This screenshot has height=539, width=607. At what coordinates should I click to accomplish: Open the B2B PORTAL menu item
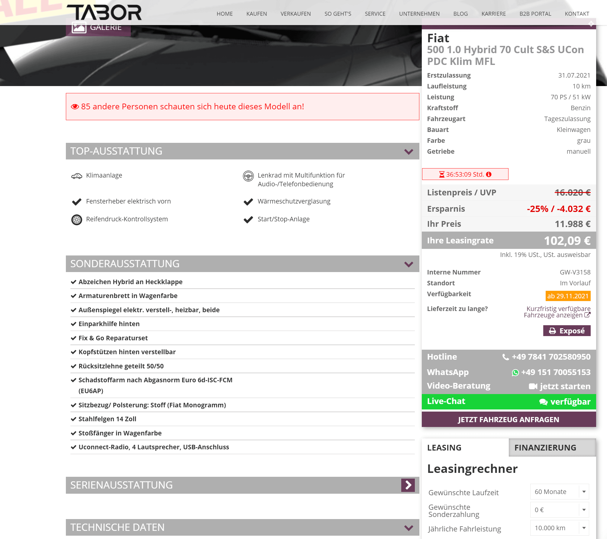point(535,14)
